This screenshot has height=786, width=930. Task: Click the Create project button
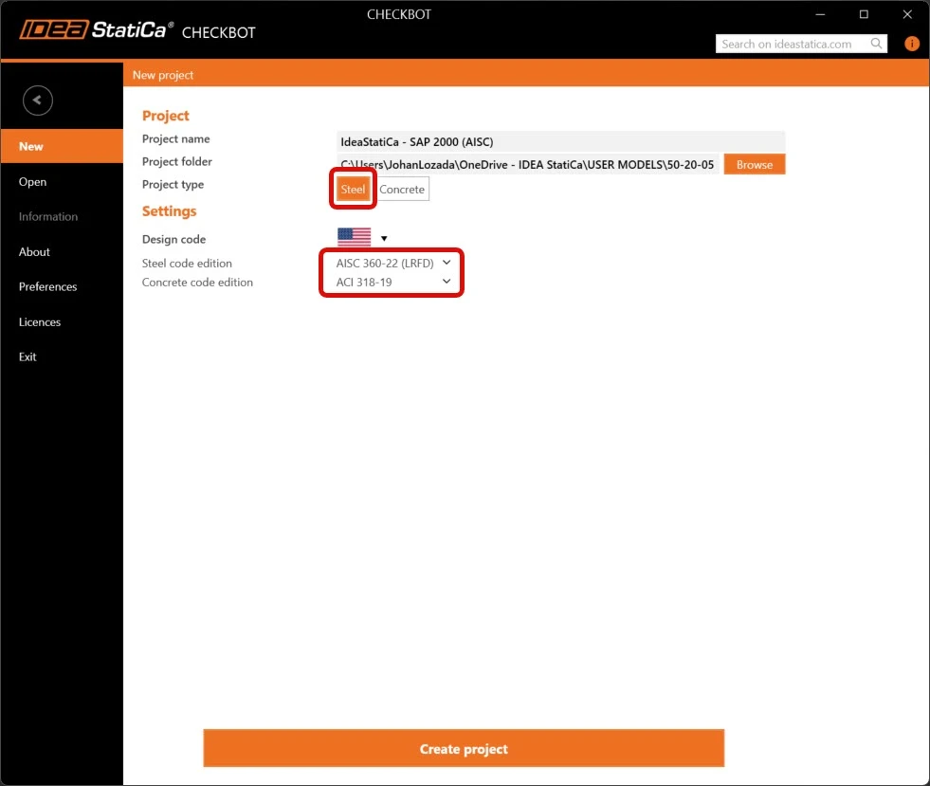(x=464, y=748)
